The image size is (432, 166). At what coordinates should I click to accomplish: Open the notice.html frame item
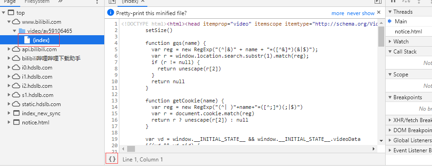tap(35, 123)
